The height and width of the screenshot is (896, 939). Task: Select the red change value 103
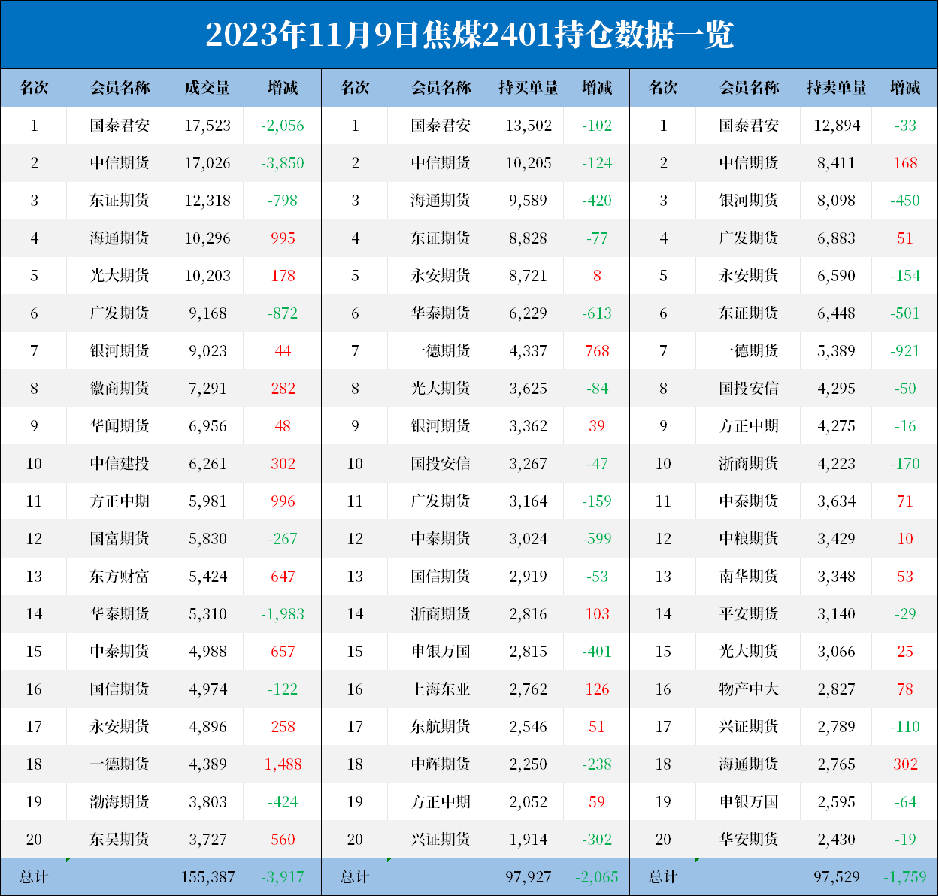pos(597,614)
